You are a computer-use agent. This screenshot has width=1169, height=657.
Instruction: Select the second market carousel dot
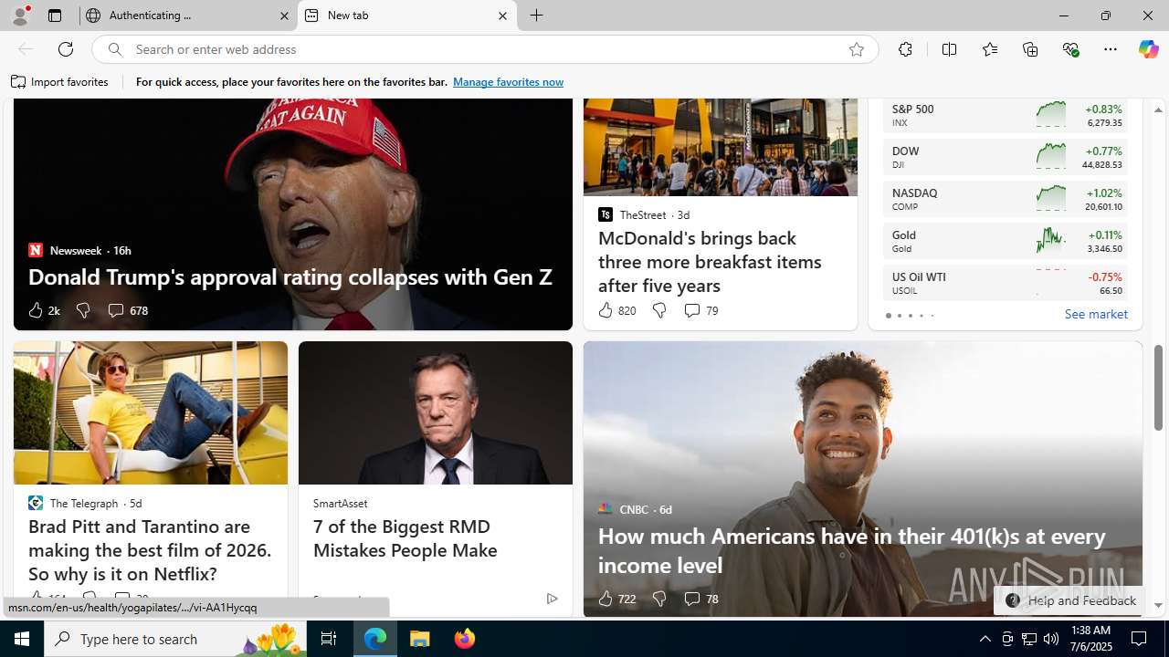(x=899, y=316)
